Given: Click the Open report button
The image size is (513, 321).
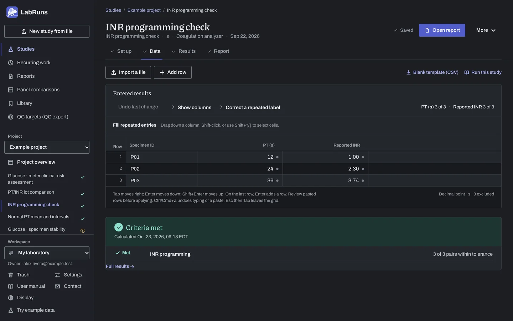Looking at the screenshot, I should tap(442, 30).
